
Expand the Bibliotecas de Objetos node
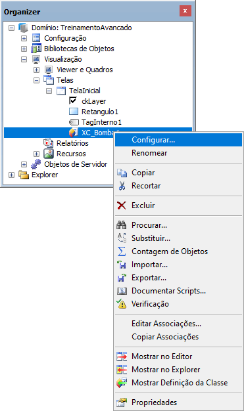[x=24, y=49]
